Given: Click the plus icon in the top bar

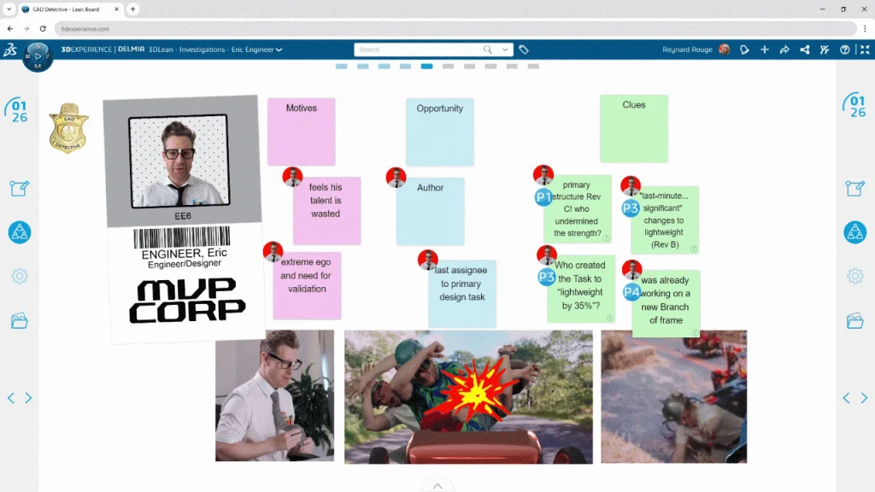Looking at the screenshot, I should 765,50.
